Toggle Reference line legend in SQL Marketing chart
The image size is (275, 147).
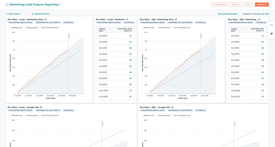(x=148, y=27)
